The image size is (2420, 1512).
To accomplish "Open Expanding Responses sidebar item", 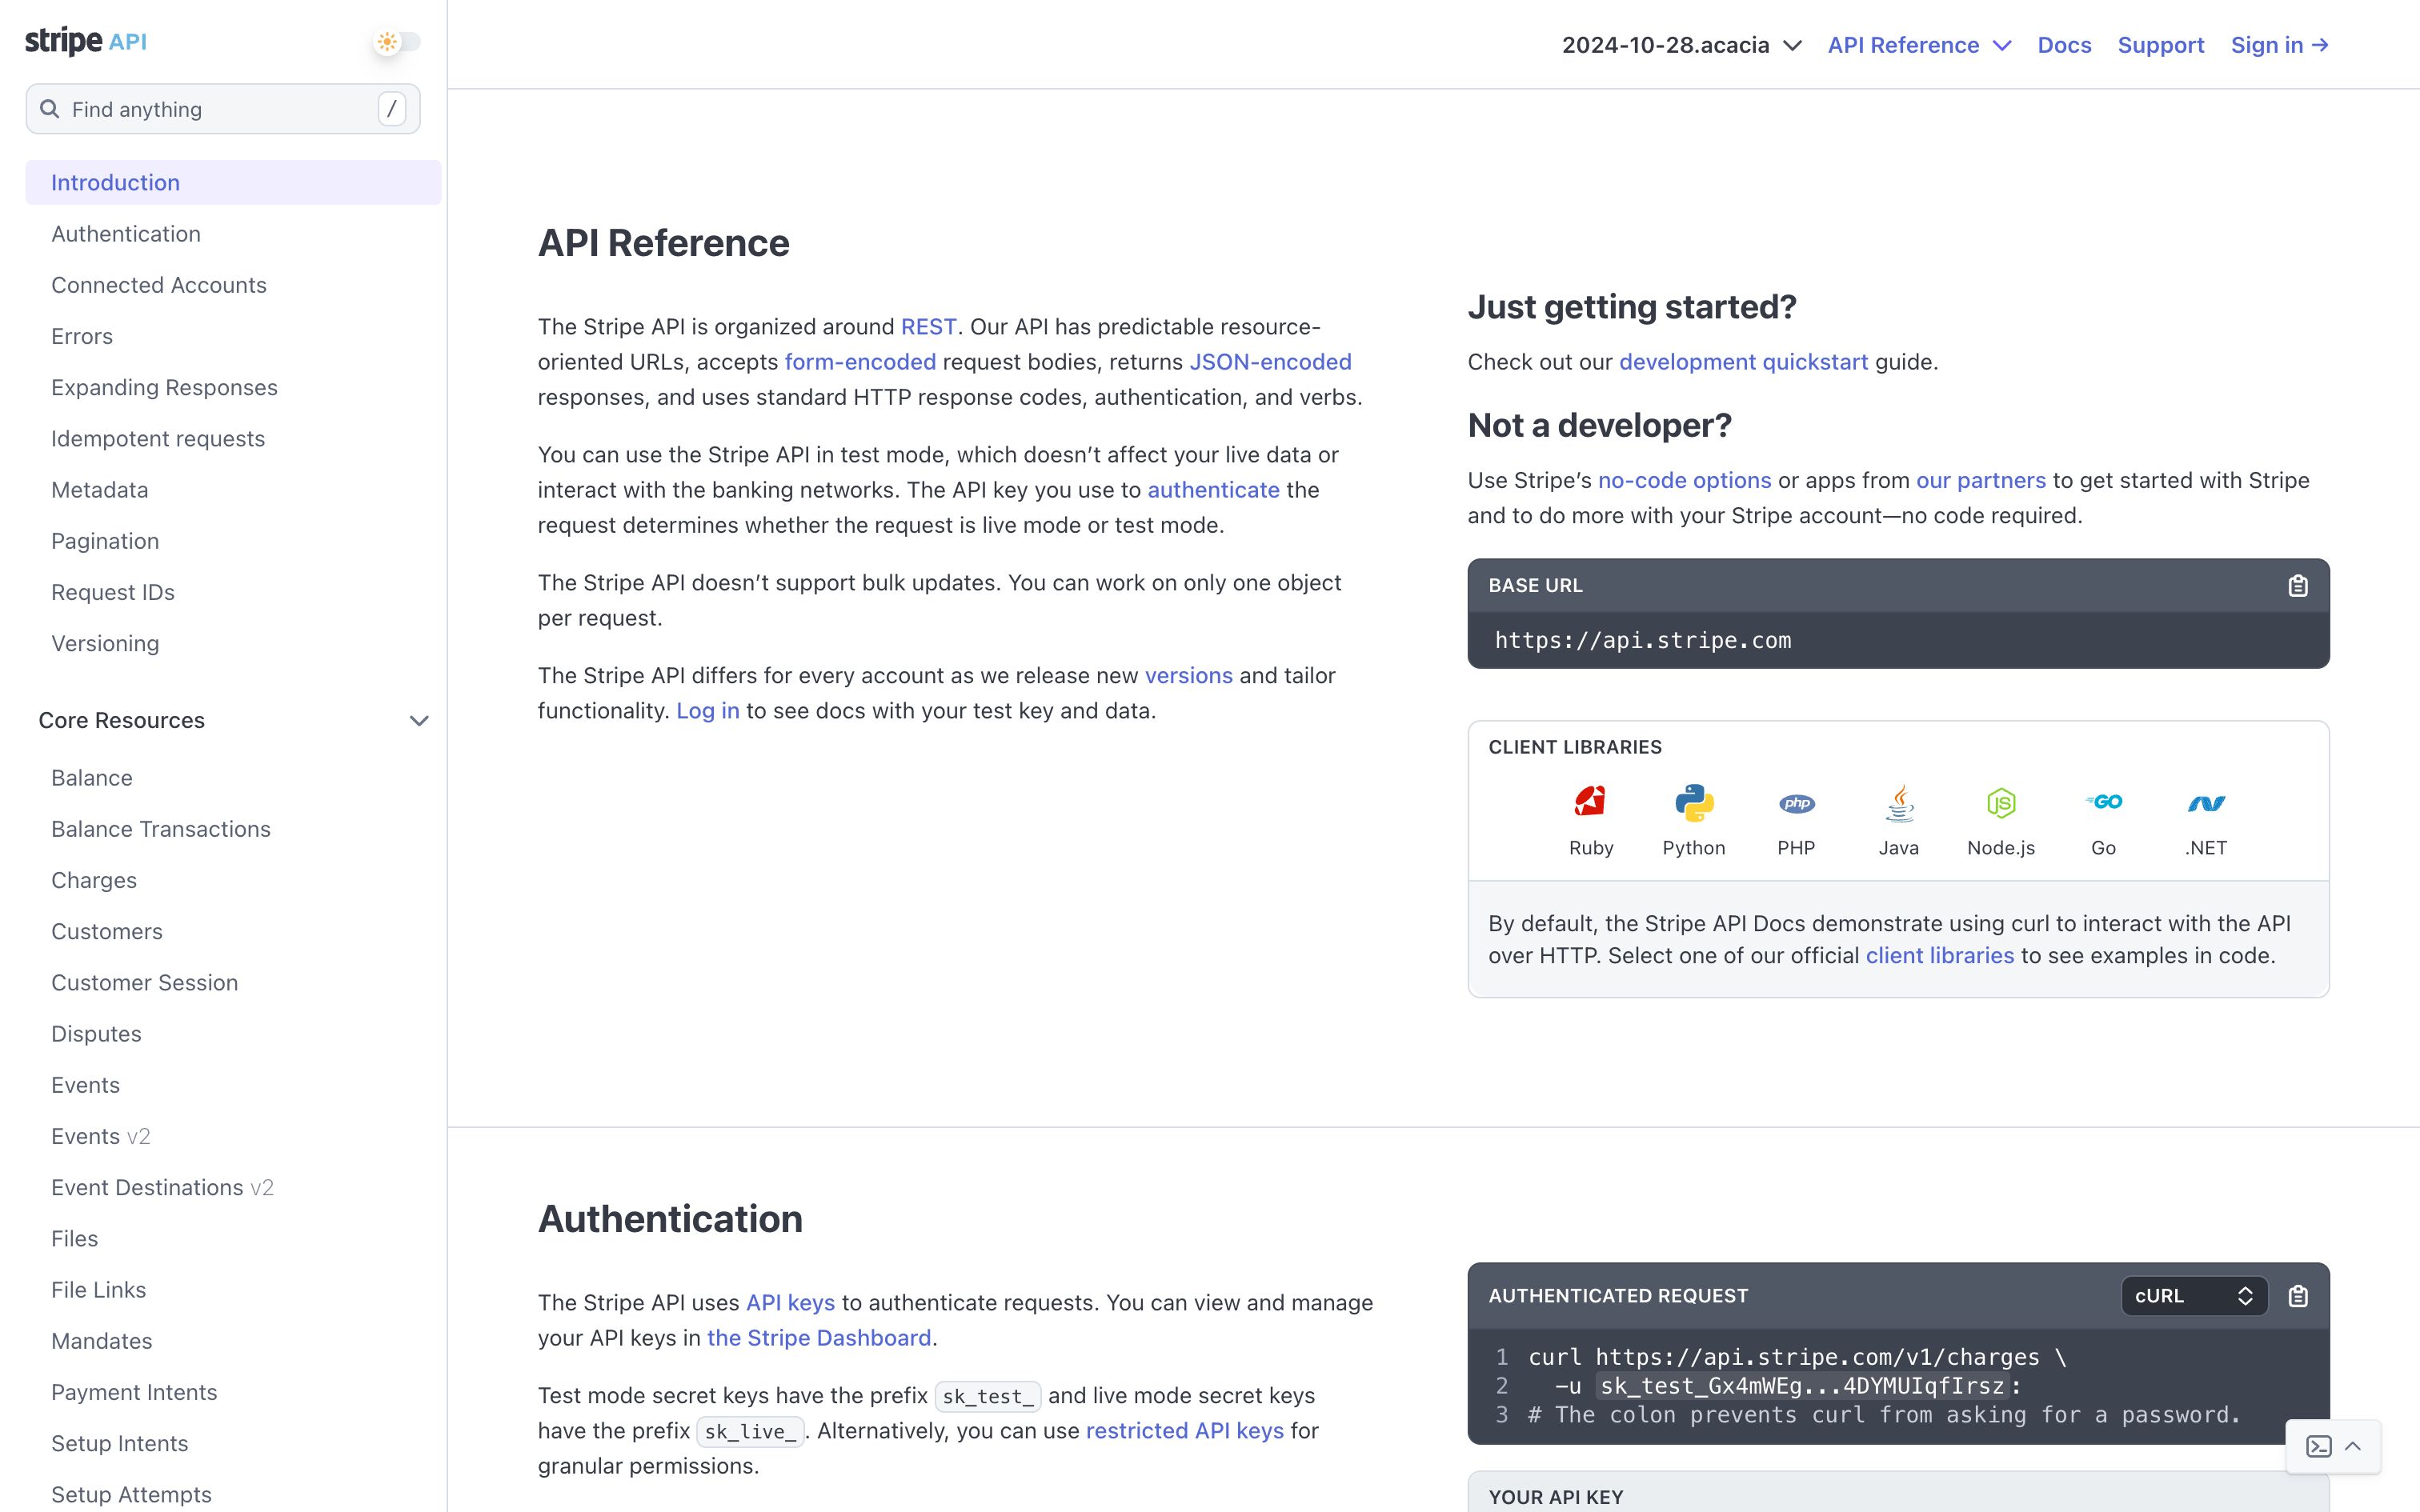I will (x=164, y=387).
